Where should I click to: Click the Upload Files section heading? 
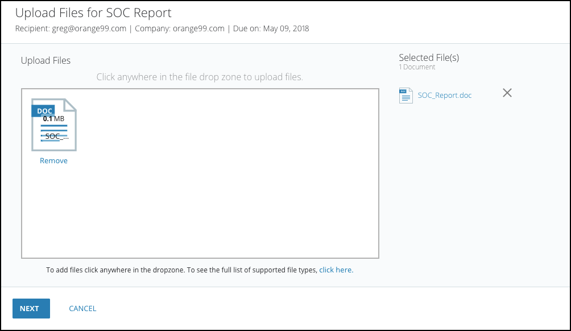45,60
